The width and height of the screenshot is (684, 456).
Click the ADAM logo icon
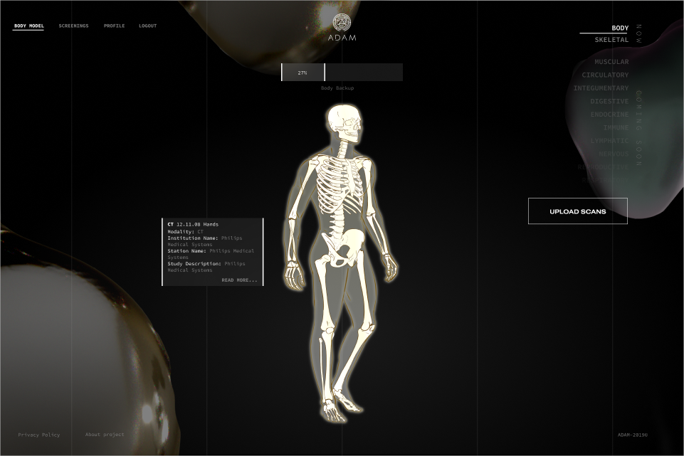342,22
